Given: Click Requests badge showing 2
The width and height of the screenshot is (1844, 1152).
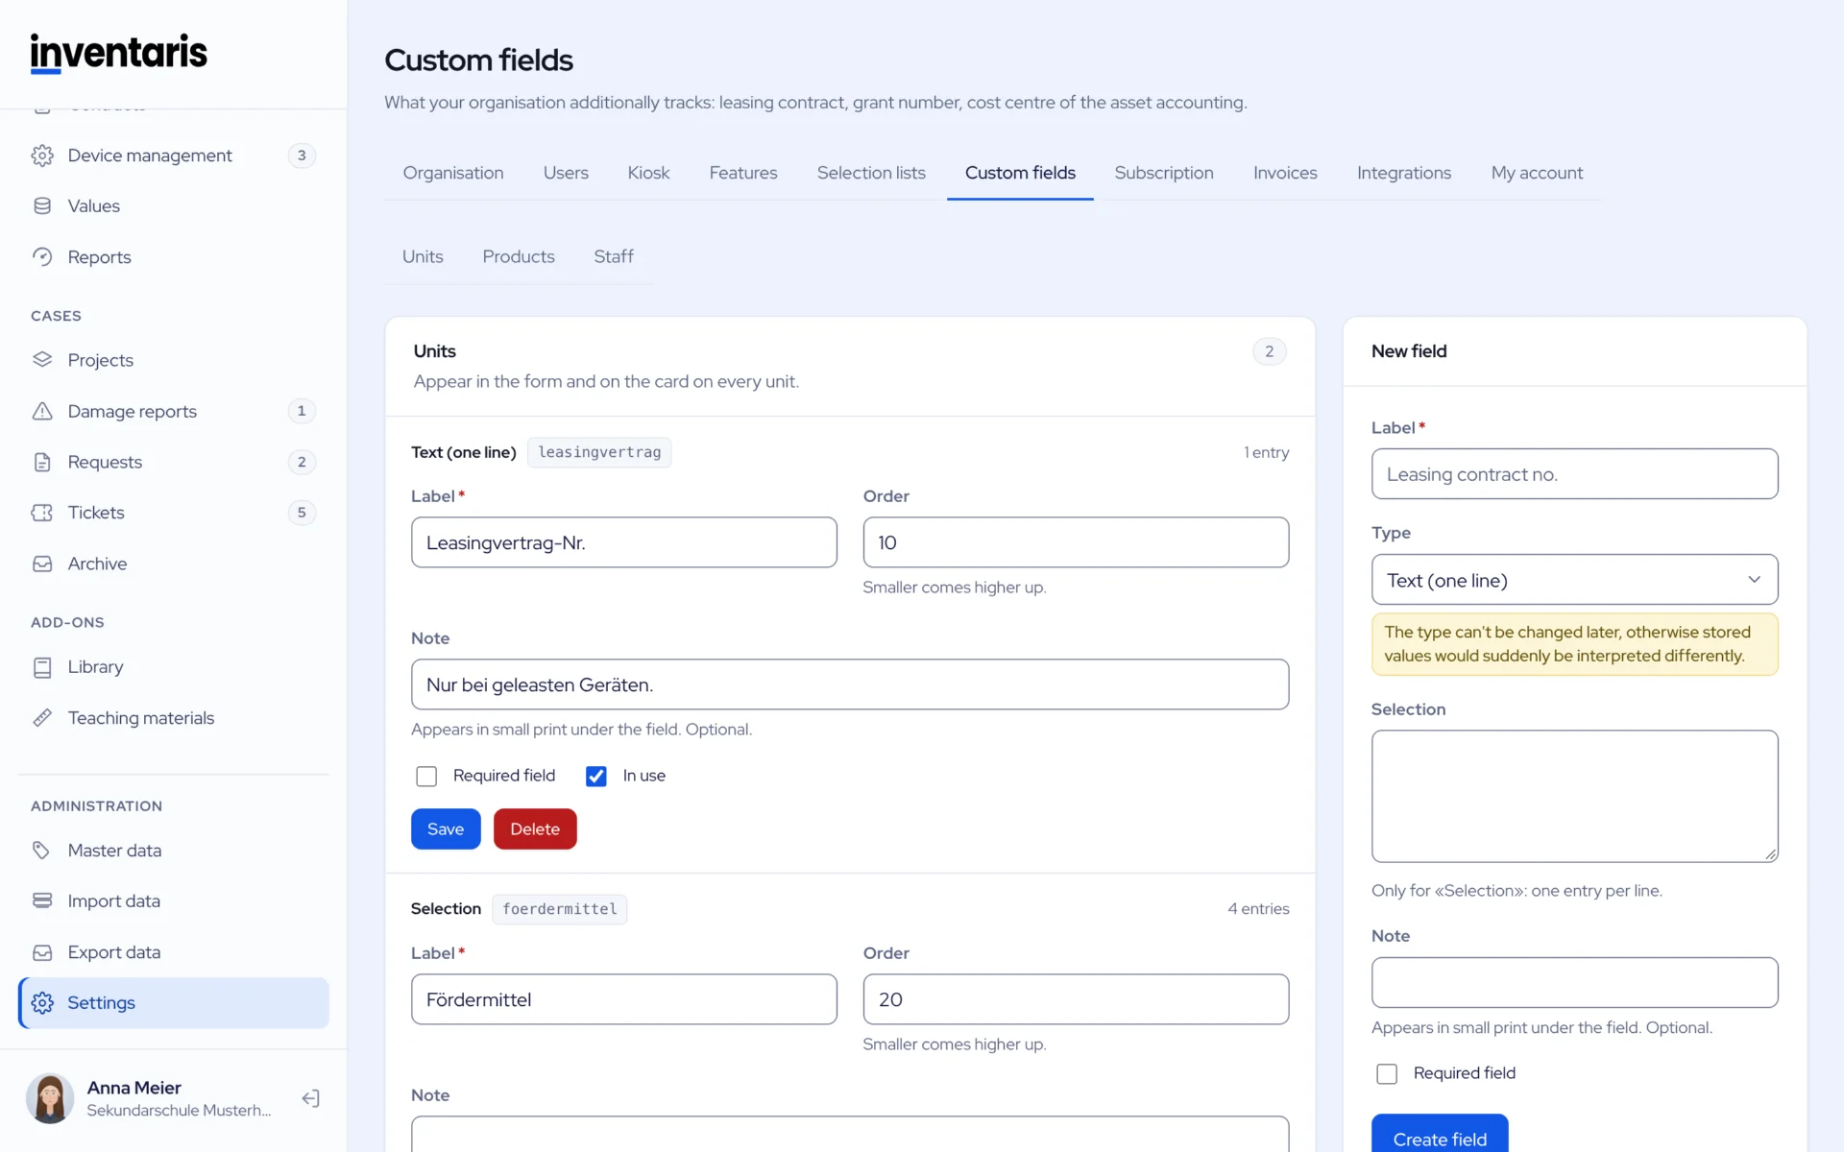Looking at the screenshot, I should coord(302,462).
